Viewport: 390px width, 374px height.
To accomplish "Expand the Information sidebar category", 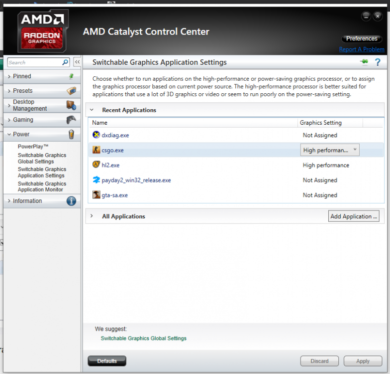I will click(9, 200).
